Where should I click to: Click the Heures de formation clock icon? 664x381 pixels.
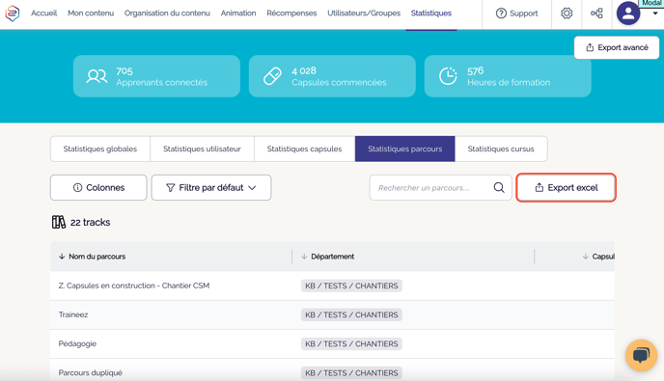tap(448, 76)
